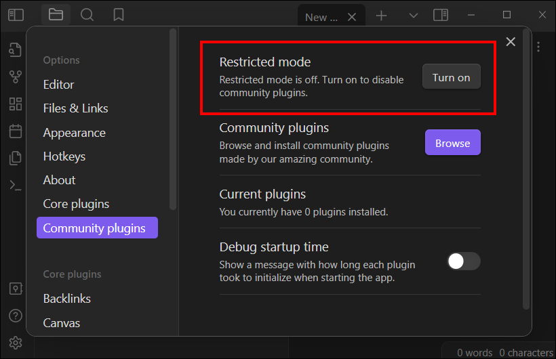
Task: Show the bookmarks pane
Action: [x=119, y=15]
